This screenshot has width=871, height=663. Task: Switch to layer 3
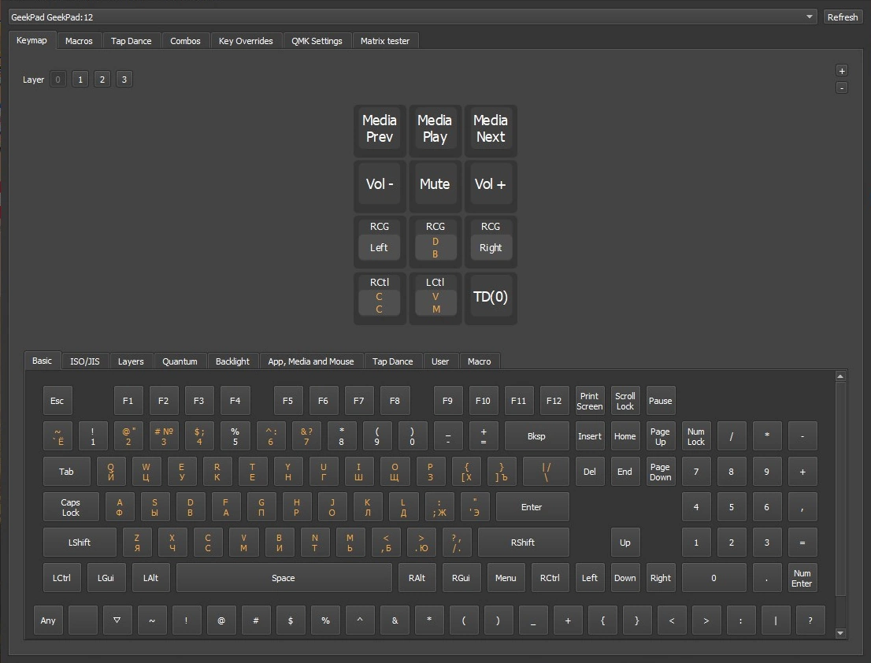124,80
